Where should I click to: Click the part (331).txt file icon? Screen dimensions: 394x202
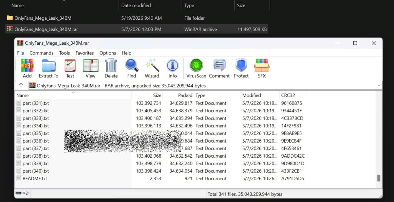[19, 103]
